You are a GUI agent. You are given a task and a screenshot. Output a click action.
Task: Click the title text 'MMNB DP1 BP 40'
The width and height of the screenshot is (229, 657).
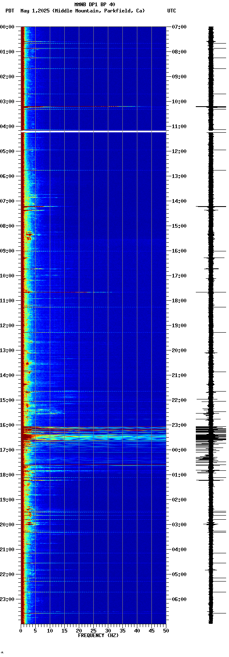(x=95, y=5)
